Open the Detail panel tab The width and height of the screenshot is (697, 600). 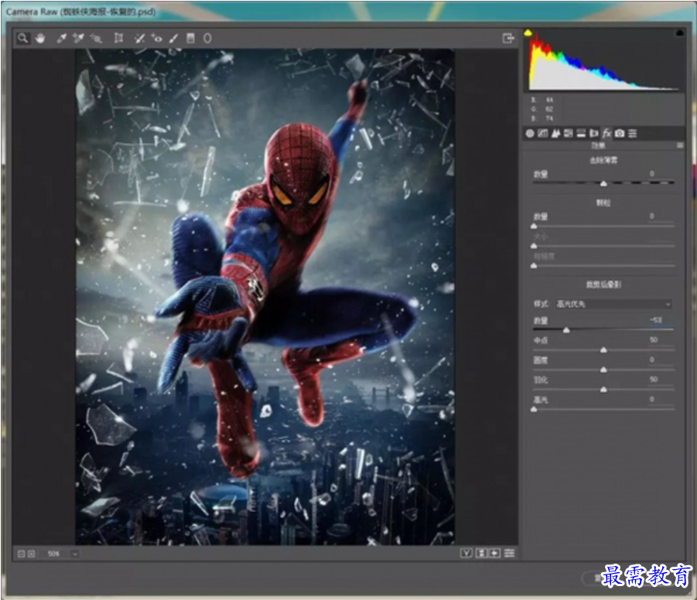(x=555, y=133)
